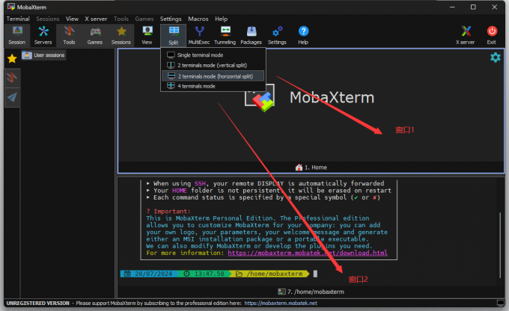Open the Terminal menu
The image size is (509, 311).
tap(18, 19)
